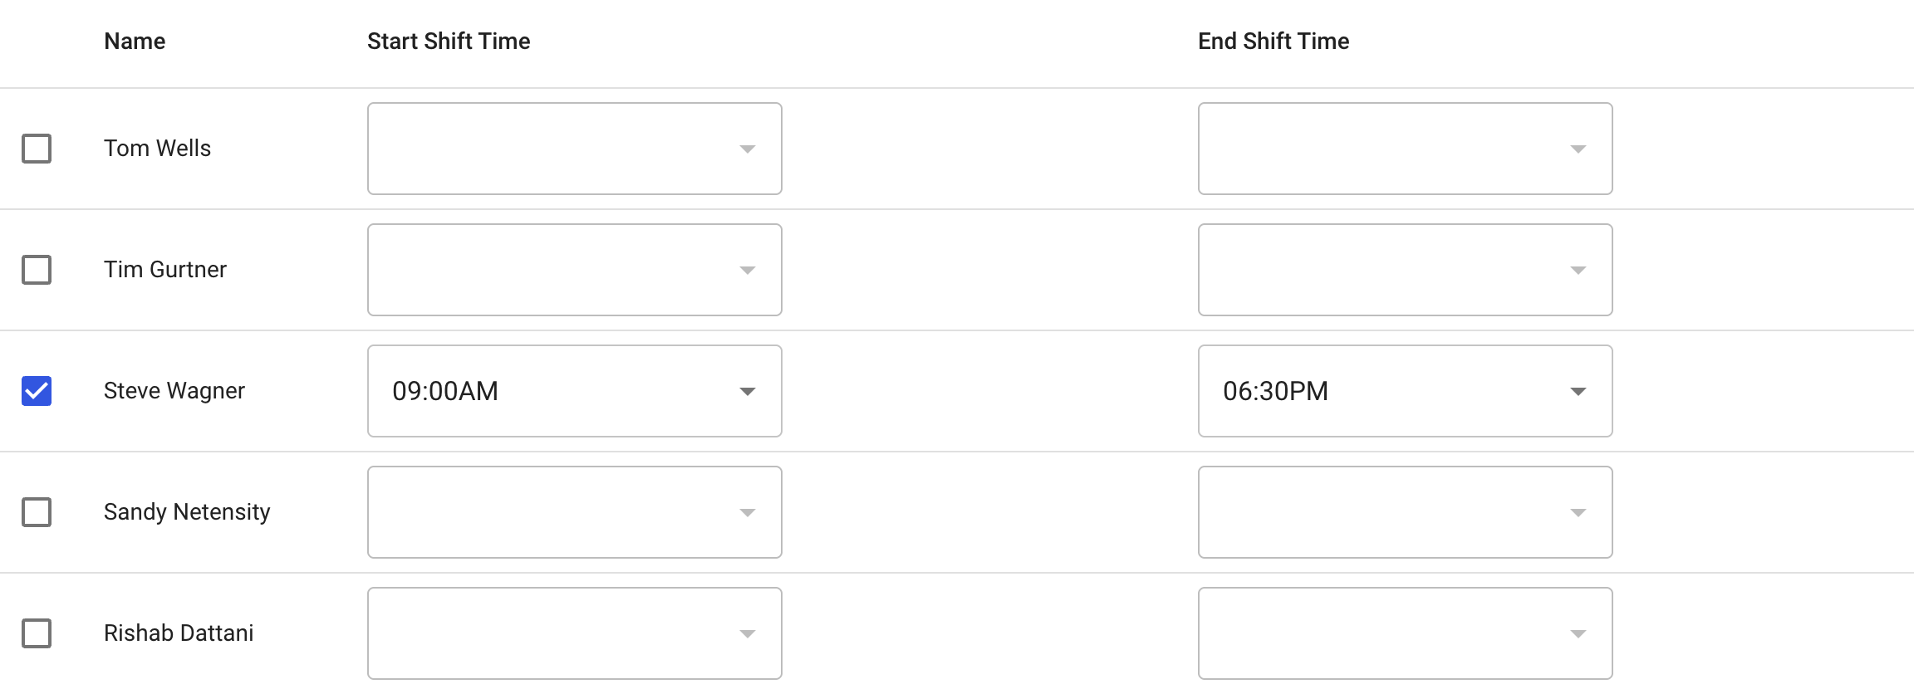Uncheck the Steve Wagner checkbox

tap(37, 391)
